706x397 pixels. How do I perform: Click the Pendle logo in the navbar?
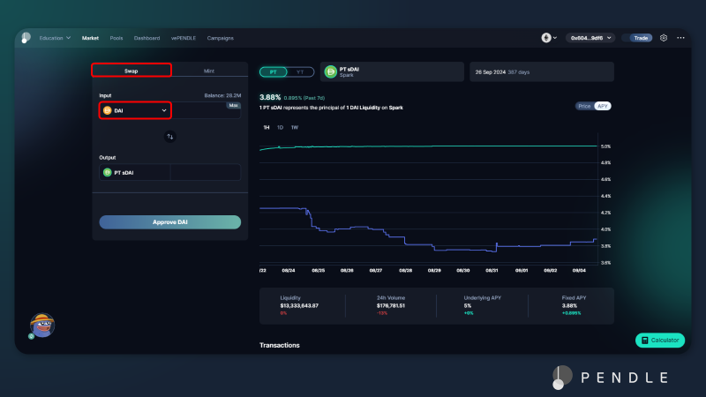click(26, 38)
